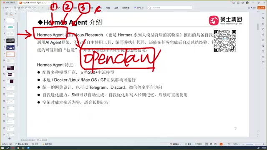Select slide 7 dark thumbnail
Viewport: 267px width, 150px height.
10,41
